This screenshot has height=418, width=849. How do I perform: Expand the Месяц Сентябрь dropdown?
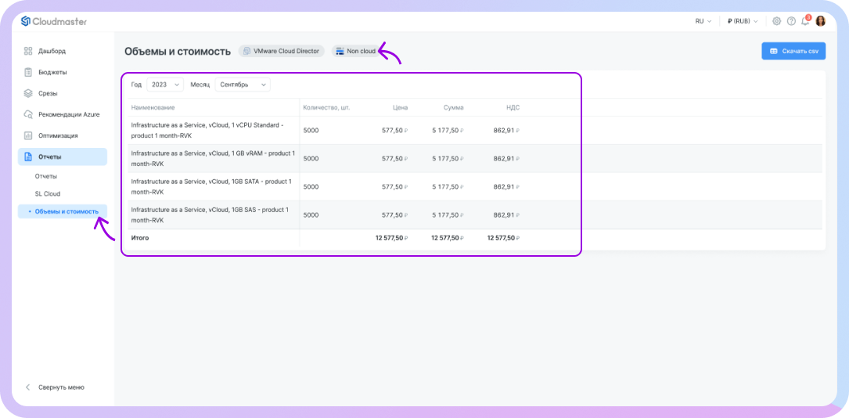coord(243,85)
